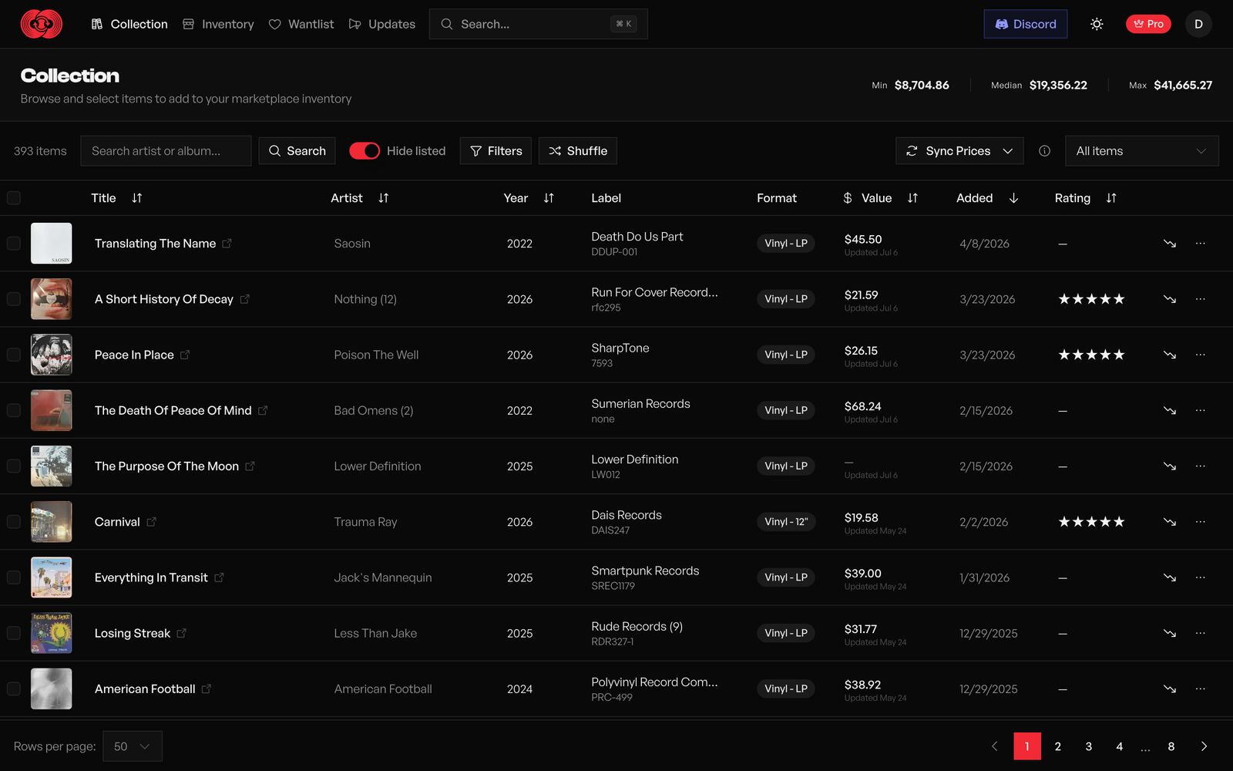Viewport: 1233px width, 771px height.
Task: Rate A Short History Of Decay stars
Action: pos(1091,299)
